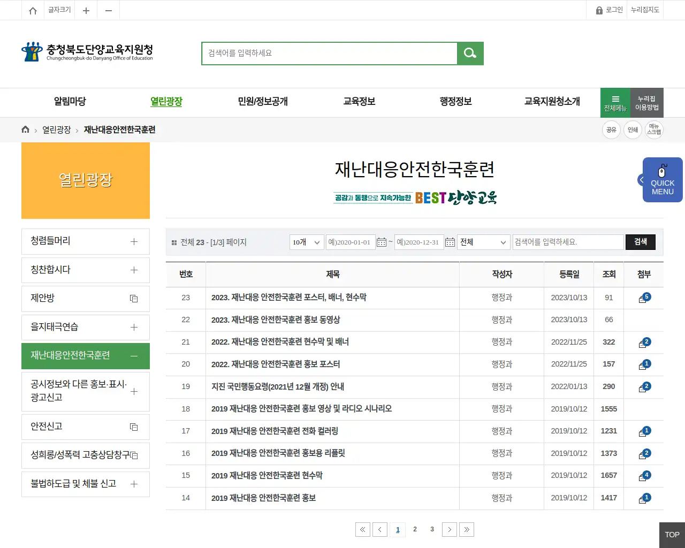Click the 인쇄 print button
This screenshot has height=548, width=685.
[633, 130]
